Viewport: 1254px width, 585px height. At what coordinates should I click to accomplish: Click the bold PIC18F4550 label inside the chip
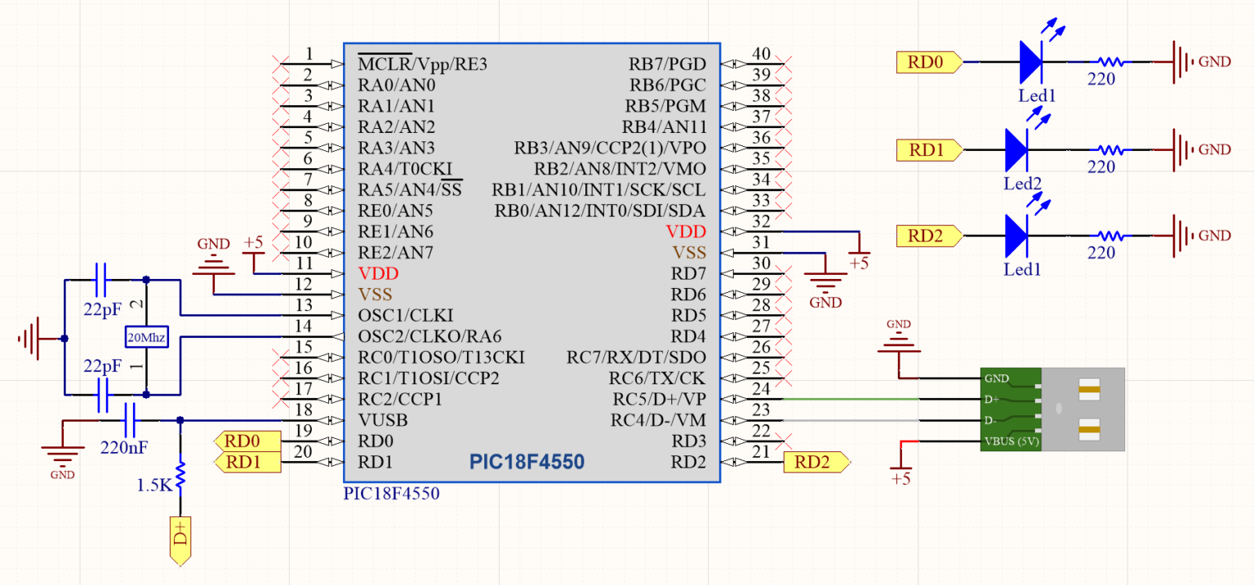point(527,463)
